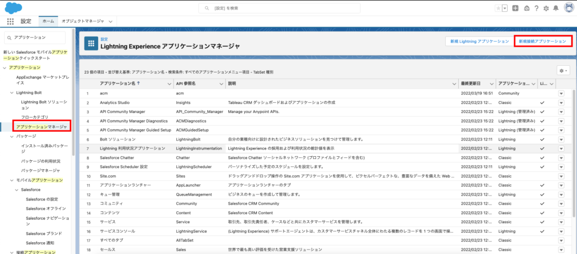Open row actions dropdown for acm
Viewport: 577px width, 254px height.
[561, 93]
